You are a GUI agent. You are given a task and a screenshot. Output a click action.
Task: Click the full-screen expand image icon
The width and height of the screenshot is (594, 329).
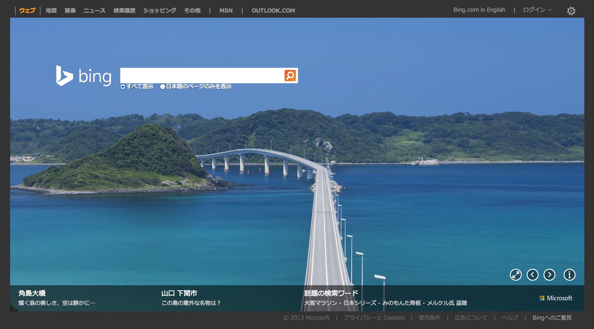coord(515,275)
